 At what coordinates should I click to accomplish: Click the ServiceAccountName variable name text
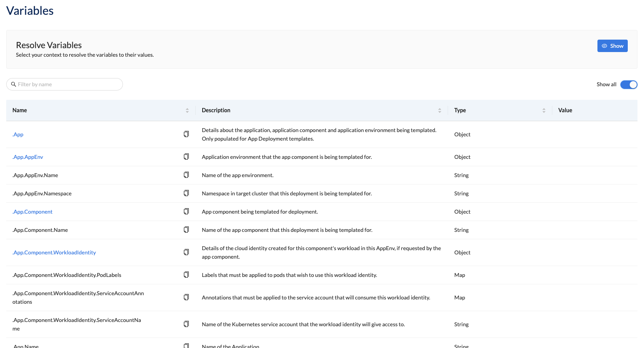pos(77,324)
